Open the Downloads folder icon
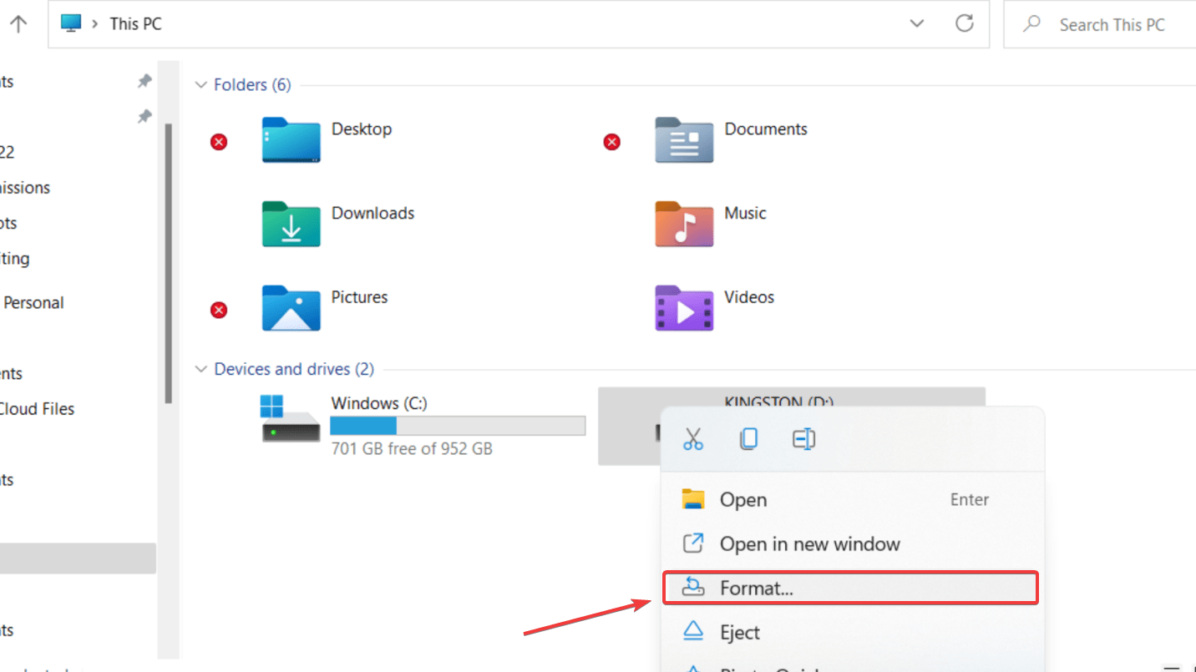Viewport: 1196px width, 672px height. coord(291,224)
